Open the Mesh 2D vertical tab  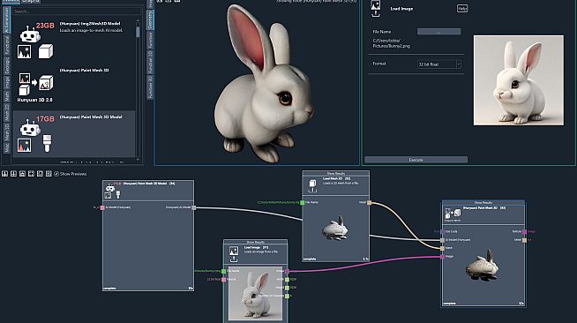click(7, 112)
